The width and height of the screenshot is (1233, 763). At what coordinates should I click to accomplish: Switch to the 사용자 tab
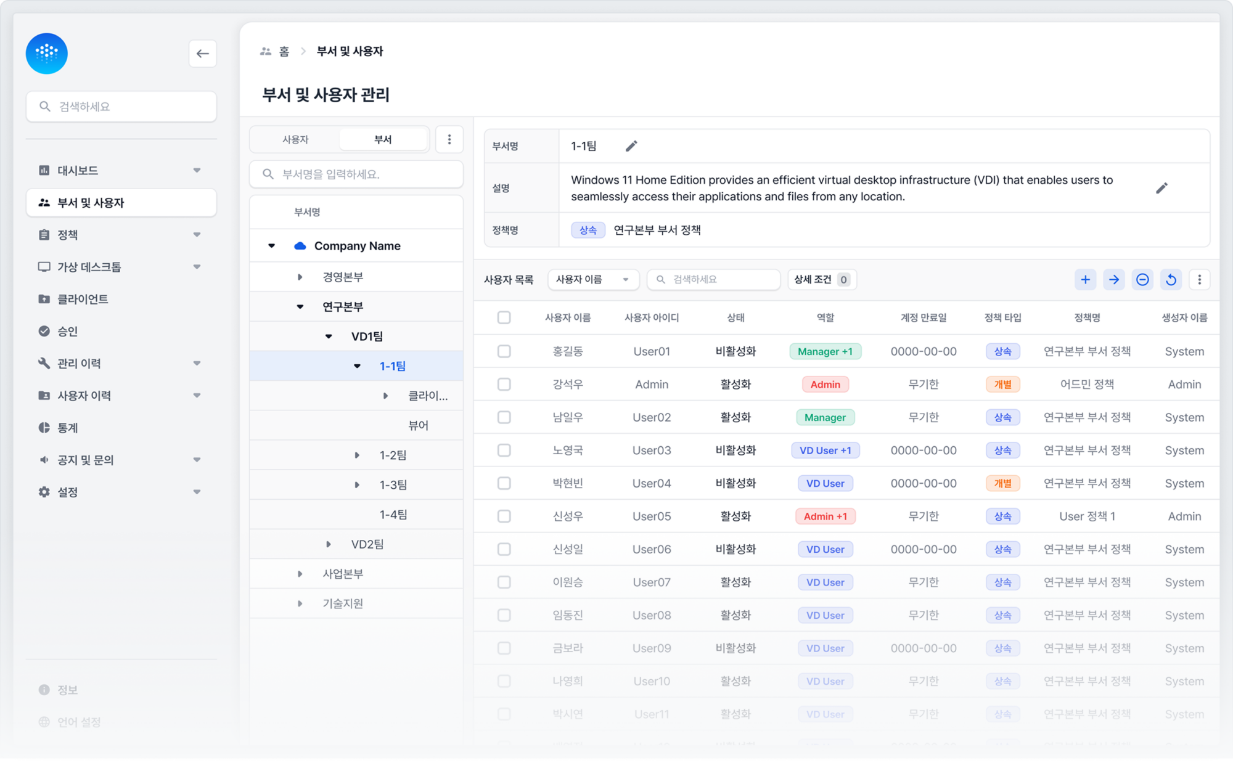click(295, 139)
